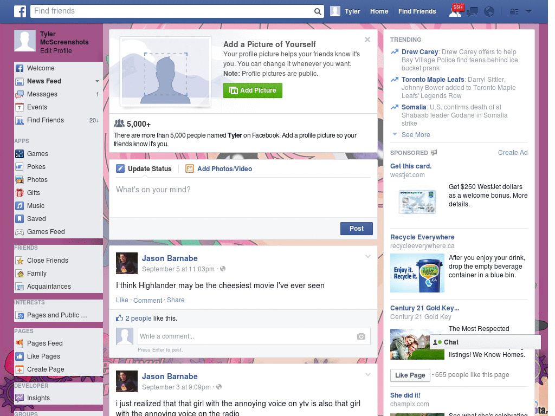
Task: Open Photos app in the sidebar
Action: point(37,180)
